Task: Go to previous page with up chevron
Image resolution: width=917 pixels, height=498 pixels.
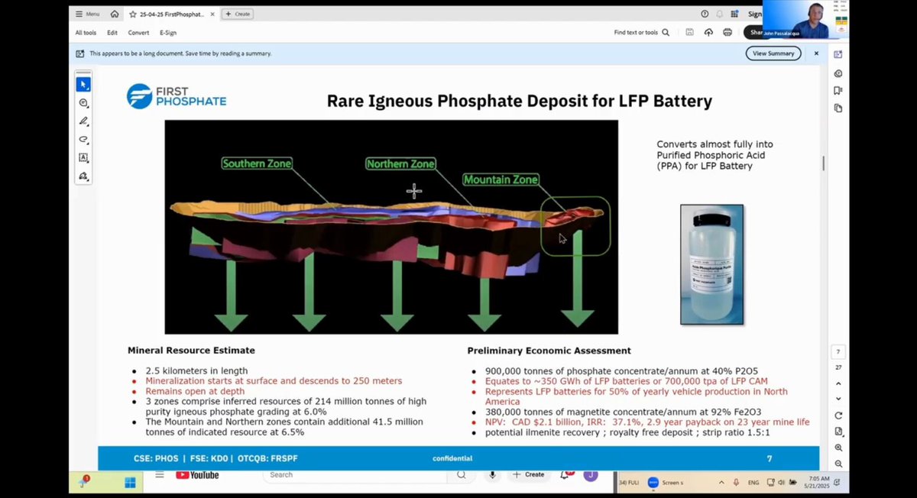Action: pyautogui.click(x=838, y=383)
